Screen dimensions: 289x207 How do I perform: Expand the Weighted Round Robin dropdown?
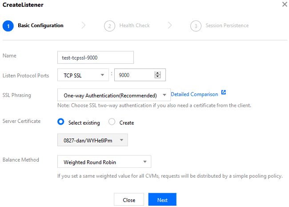(104, 162)
